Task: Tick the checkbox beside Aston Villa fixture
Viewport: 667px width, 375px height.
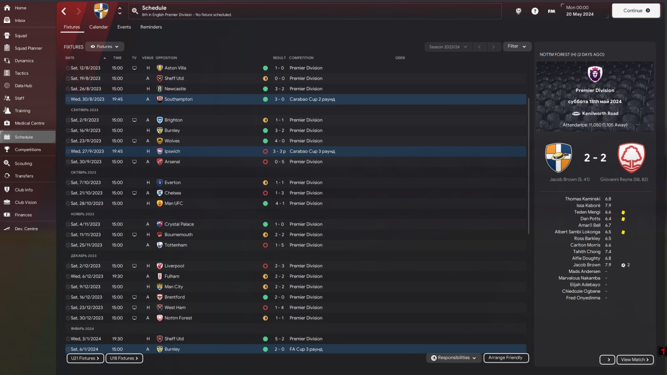Action: pyautogui.click(x=68, y=68)
